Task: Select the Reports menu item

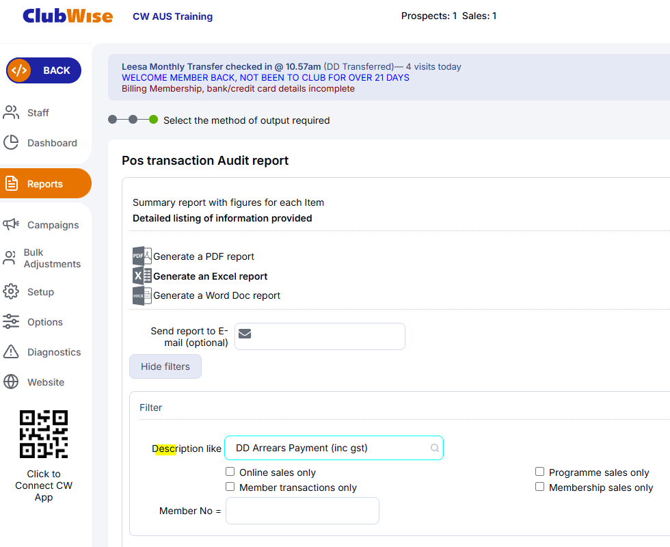Action: click(x=45, y=184)
